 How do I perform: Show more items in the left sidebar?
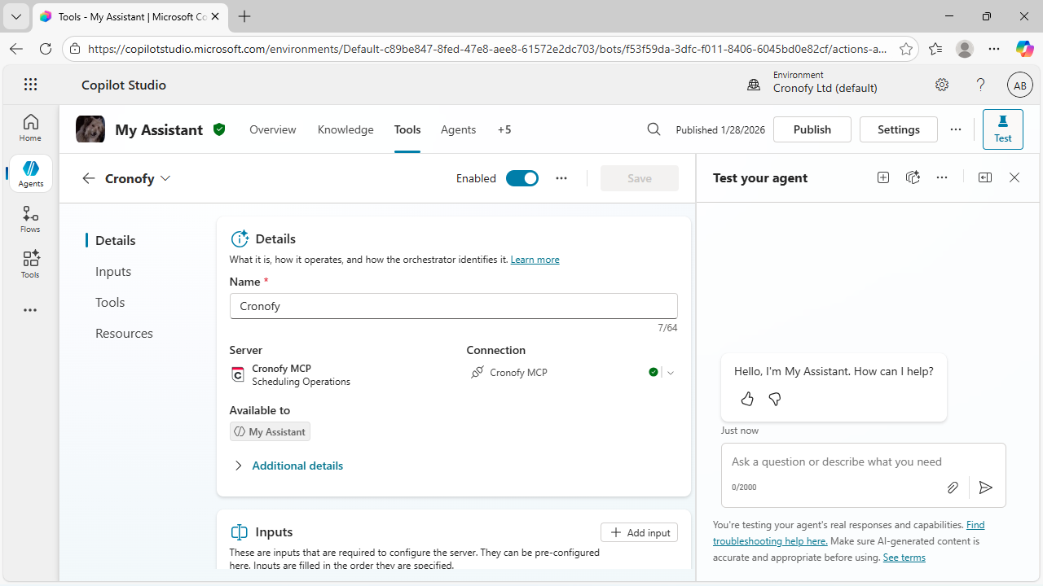coord(30,310)
